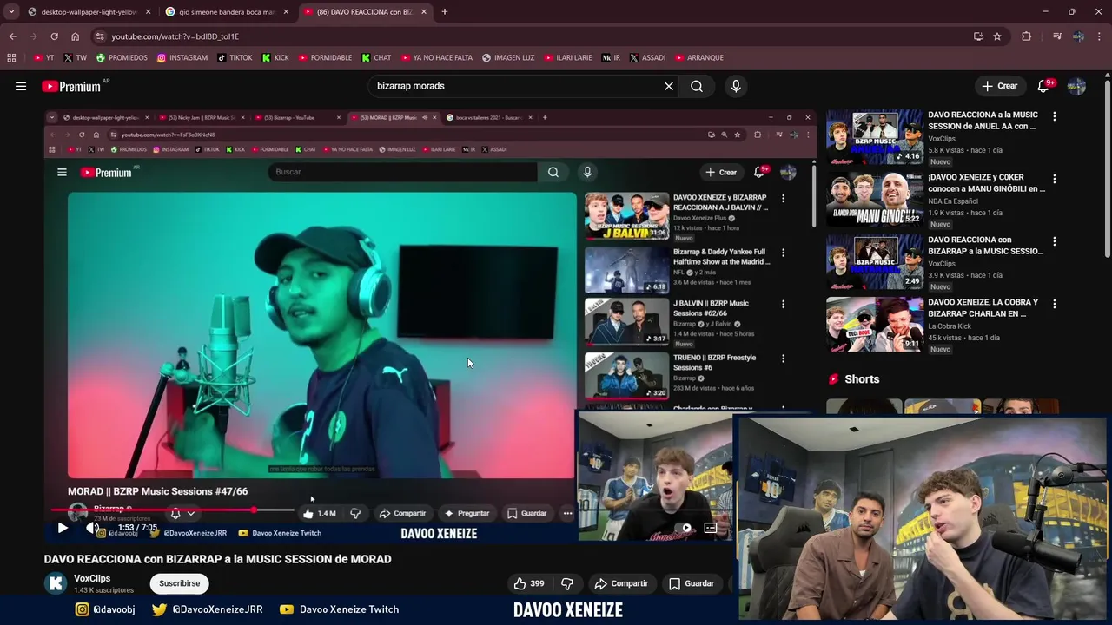Viewport: 1112px width, 625px height.
Task: Start voice search with microphone icon
Action: click(736, 86)
